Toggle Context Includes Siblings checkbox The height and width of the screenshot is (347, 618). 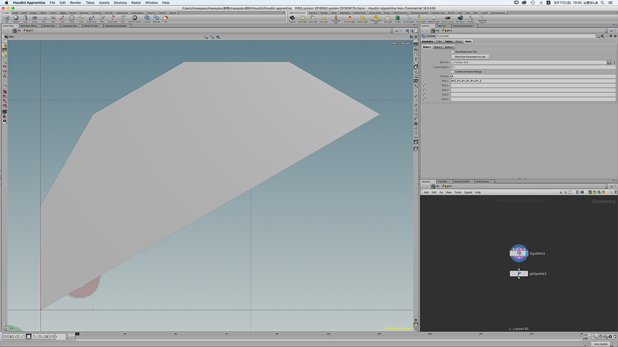point(452,72)
